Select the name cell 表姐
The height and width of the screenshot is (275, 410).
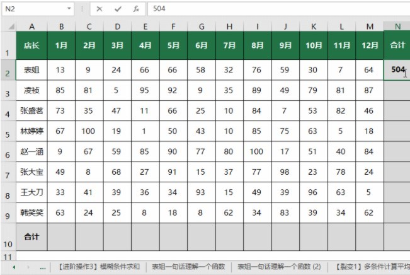[32, 70]
